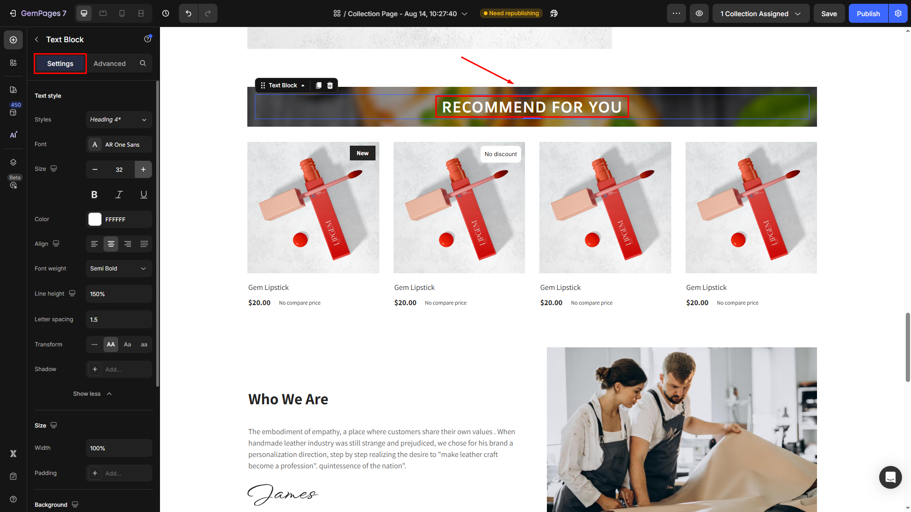Open the white FFFFFF color swatch
The height and width of the screenshot is (512, 911).
95,219
